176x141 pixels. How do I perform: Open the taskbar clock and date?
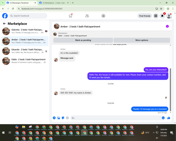coord(164,133)
